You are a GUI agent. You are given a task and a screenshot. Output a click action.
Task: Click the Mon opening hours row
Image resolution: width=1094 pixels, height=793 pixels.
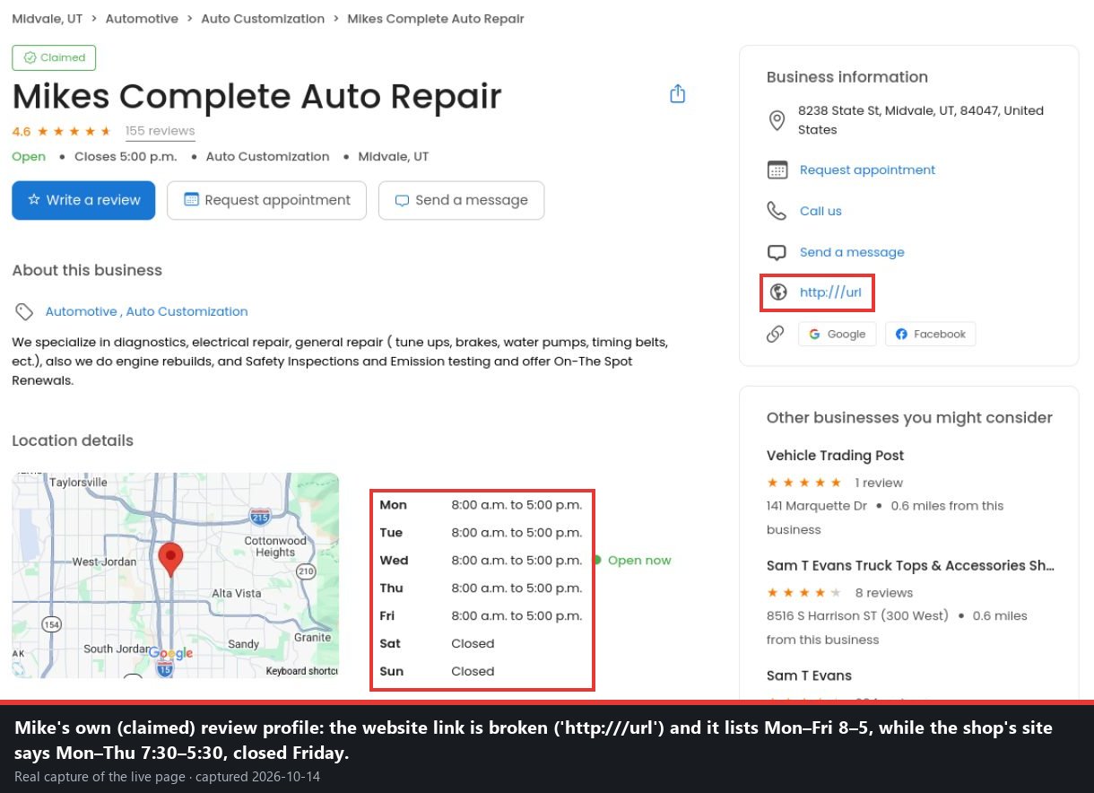tap(482, 505)
